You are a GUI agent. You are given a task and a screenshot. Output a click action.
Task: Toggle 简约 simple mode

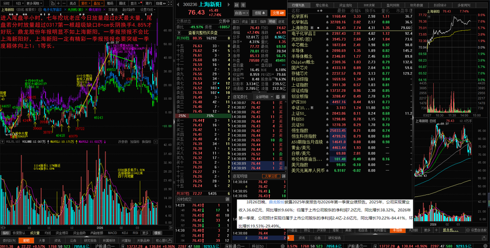(x=148, y=3)
